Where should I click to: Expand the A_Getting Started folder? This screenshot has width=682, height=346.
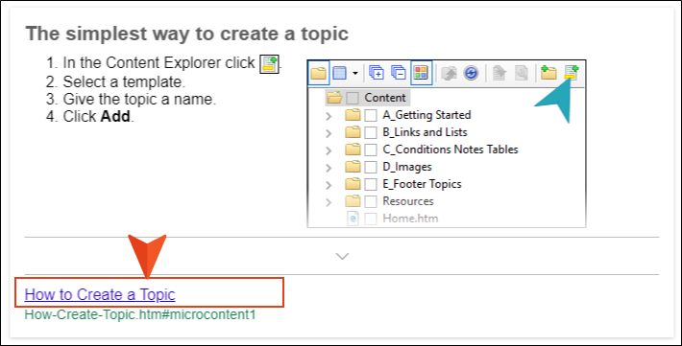329,116
